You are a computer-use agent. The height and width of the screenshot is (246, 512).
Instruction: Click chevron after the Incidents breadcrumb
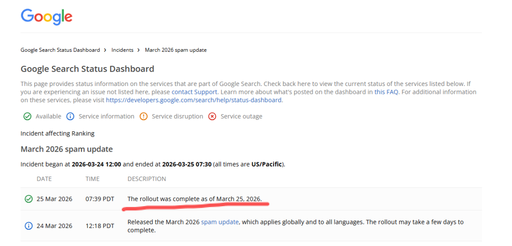(x=139, y=50)
